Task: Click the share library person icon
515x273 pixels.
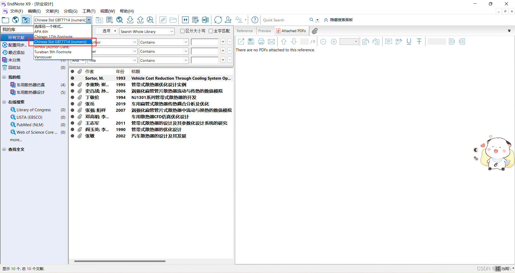Action: click(x=228, y=20)
